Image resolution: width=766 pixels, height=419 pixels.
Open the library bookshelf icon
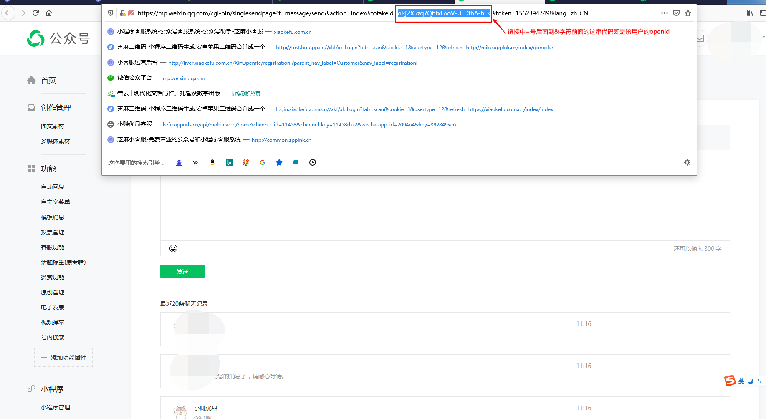click(x=750, y=13)
